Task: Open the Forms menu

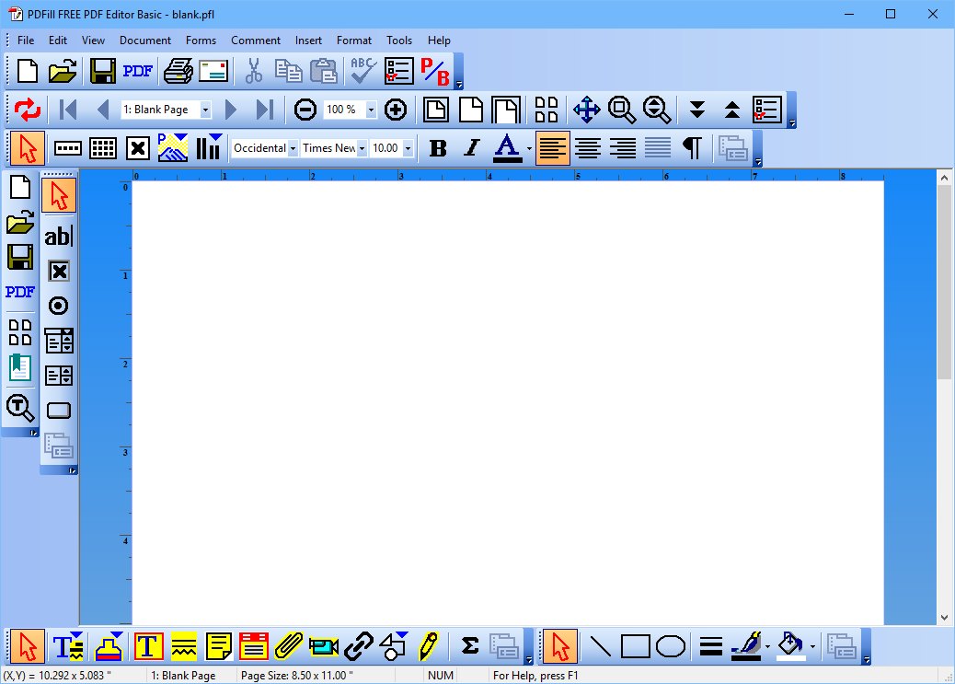Action: tap(201, 41)
